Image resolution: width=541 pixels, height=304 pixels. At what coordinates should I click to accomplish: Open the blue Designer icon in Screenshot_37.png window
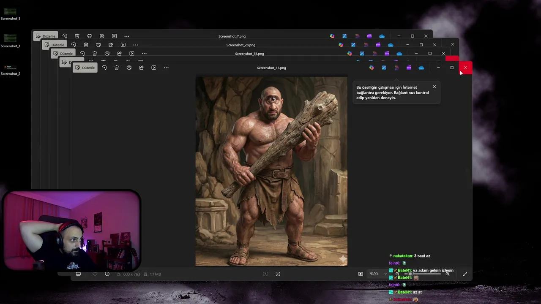tap(384, 68)
